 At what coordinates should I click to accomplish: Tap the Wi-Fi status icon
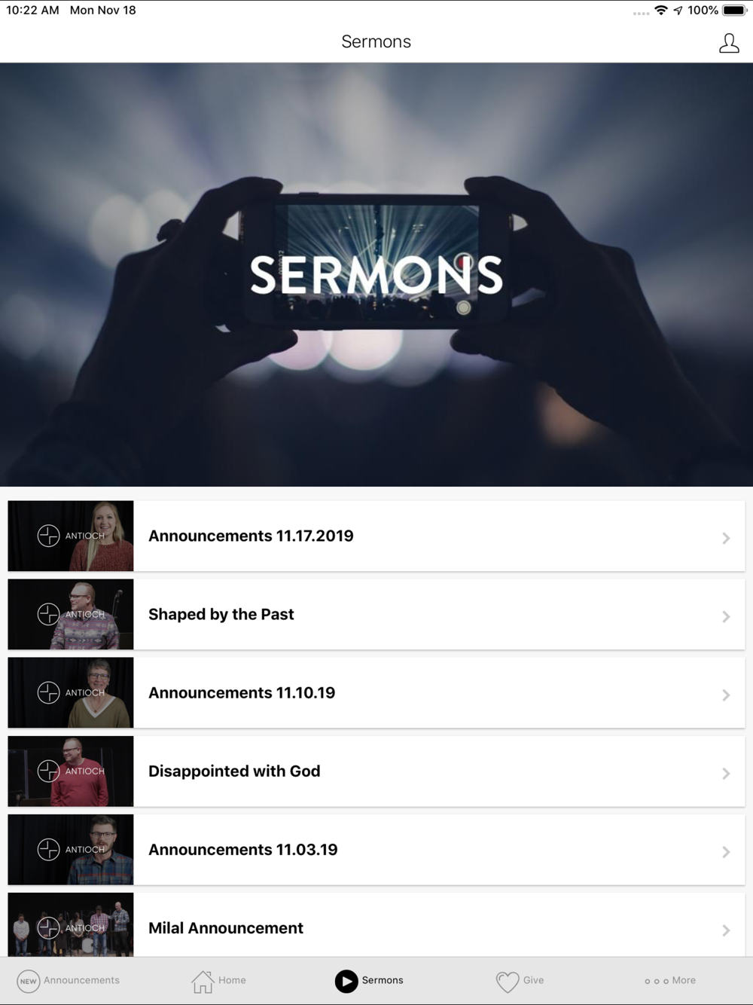click(661, 11)
